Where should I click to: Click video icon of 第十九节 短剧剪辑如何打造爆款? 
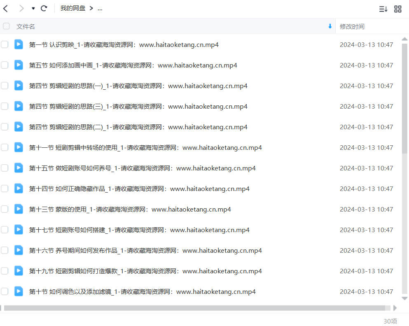(x=19, y=271)
